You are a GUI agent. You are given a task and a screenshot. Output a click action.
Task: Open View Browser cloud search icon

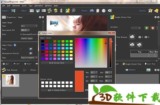tap(132, 37)
